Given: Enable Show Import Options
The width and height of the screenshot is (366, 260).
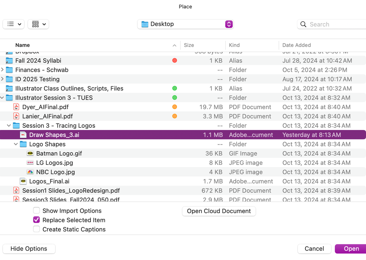Looking at the screenshot, I should coord(36,211).
